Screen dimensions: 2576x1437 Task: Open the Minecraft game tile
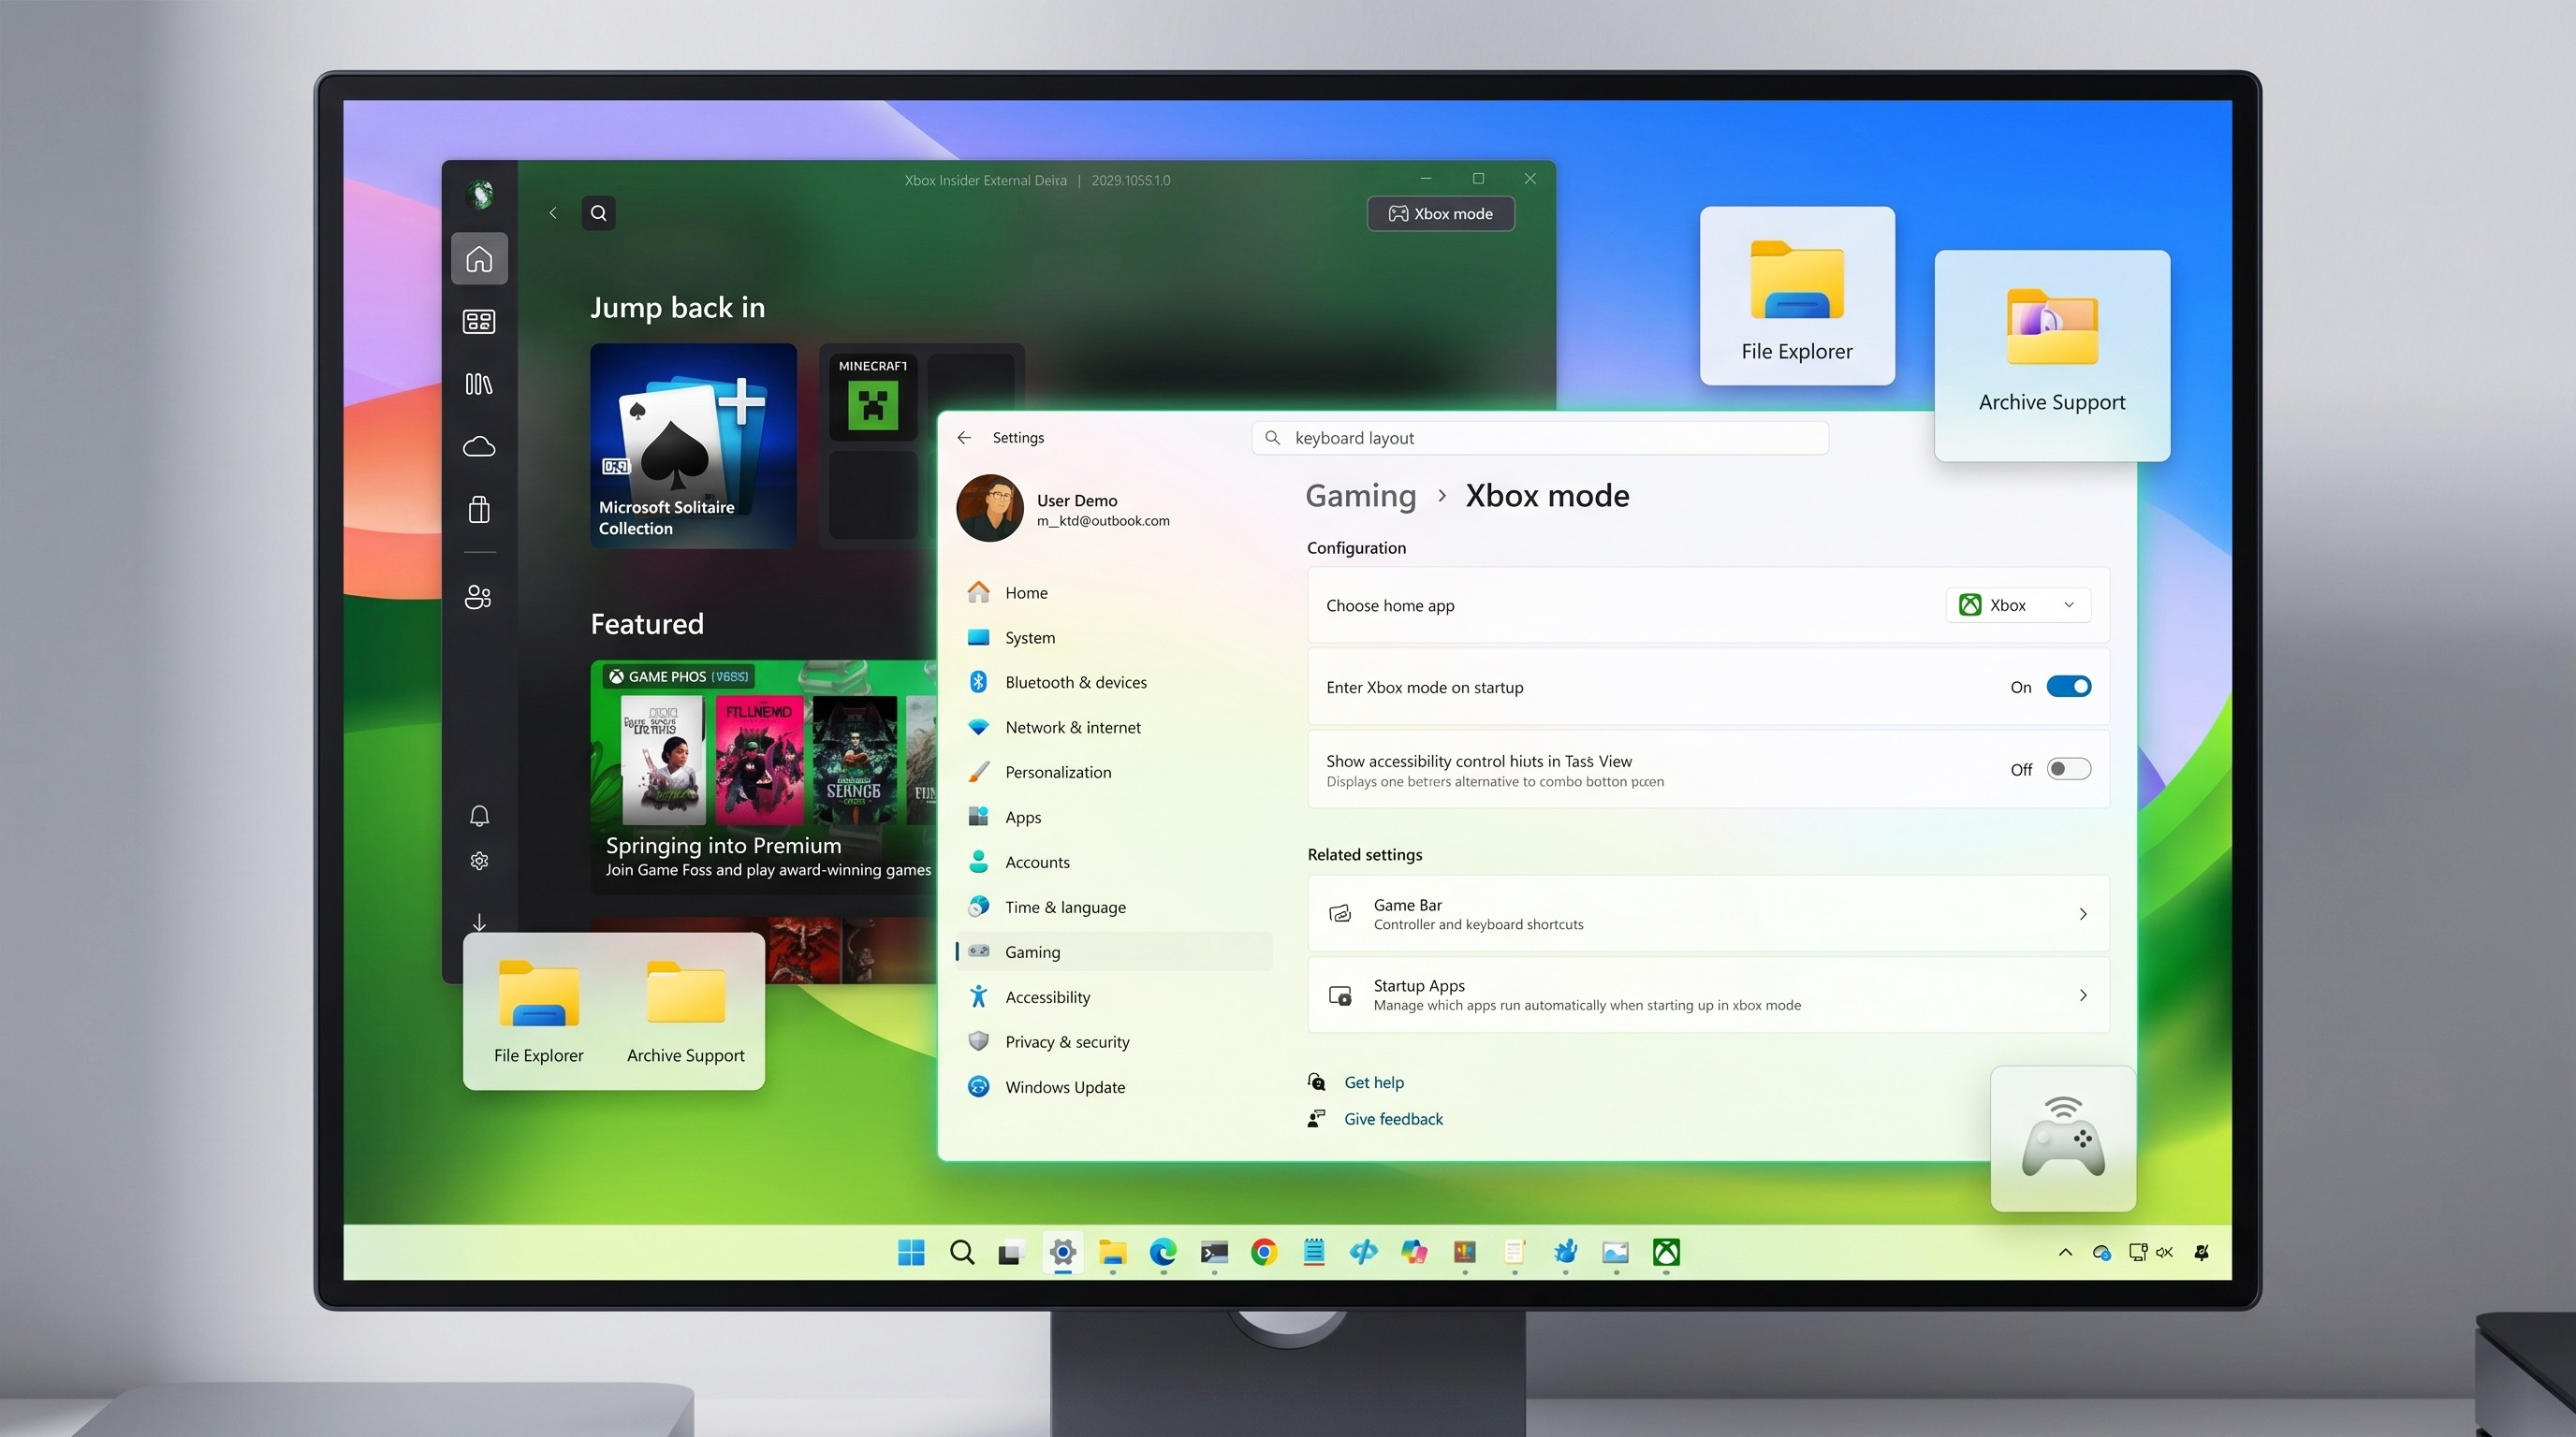872,398
